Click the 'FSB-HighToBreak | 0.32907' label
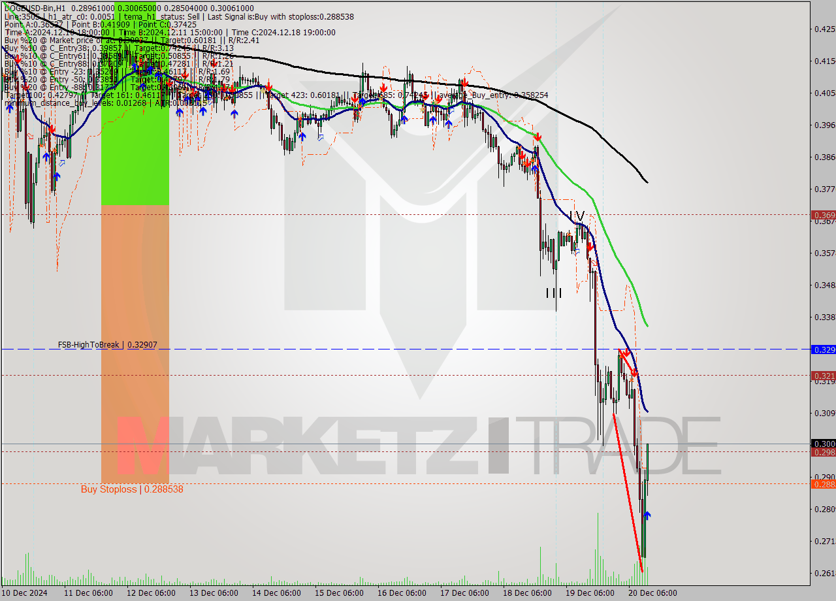 [107, 344]
